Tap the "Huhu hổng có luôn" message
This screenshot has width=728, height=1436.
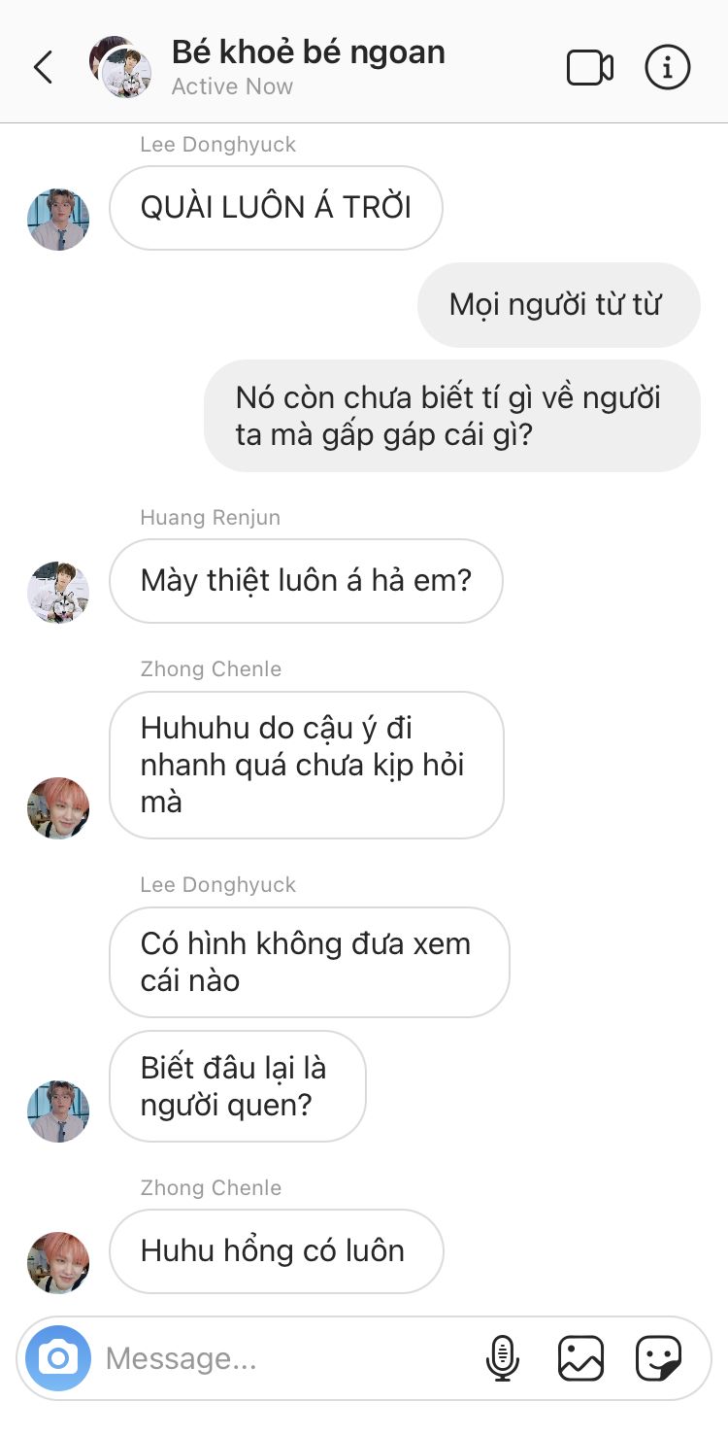click(276, 1250)
